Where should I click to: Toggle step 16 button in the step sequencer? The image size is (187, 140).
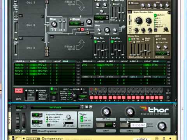point(161,98)
